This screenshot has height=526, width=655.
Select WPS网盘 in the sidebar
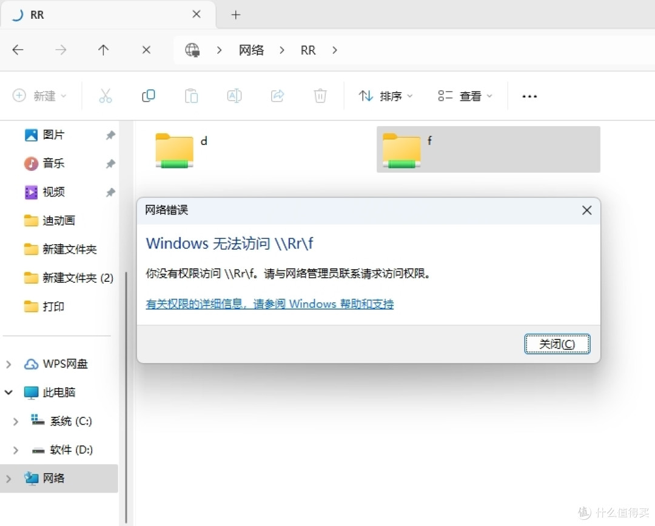[56, 364]
